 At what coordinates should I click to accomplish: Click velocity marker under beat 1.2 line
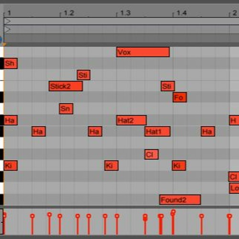click(x=60, y=216)
